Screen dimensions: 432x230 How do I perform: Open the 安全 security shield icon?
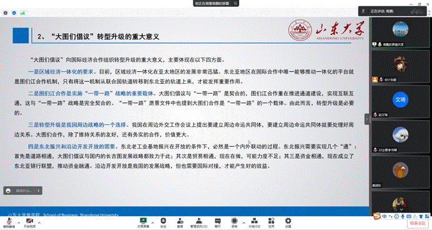[x=164, y=222]
